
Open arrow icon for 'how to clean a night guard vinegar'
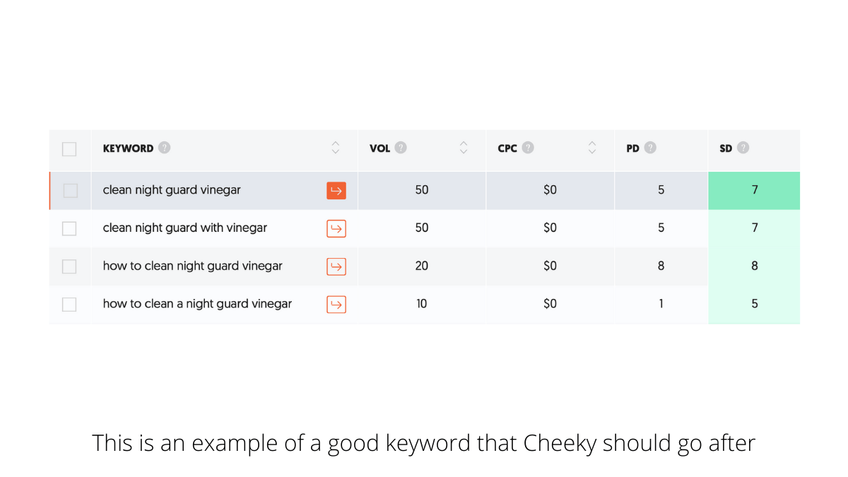tap(336, 305)
